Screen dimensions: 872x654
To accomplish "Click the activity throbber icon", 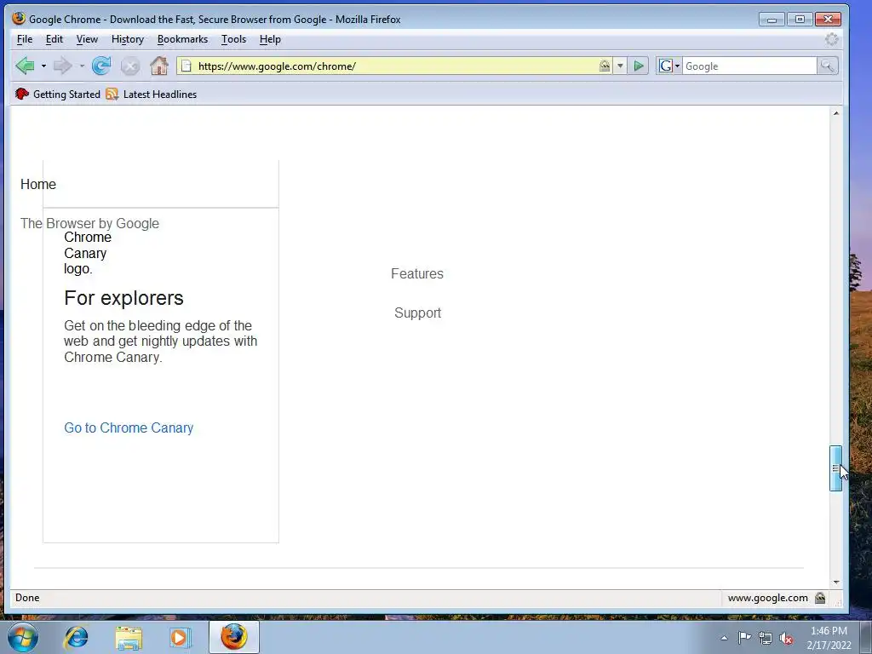I will pyautogui.click(x=831, y=39).
